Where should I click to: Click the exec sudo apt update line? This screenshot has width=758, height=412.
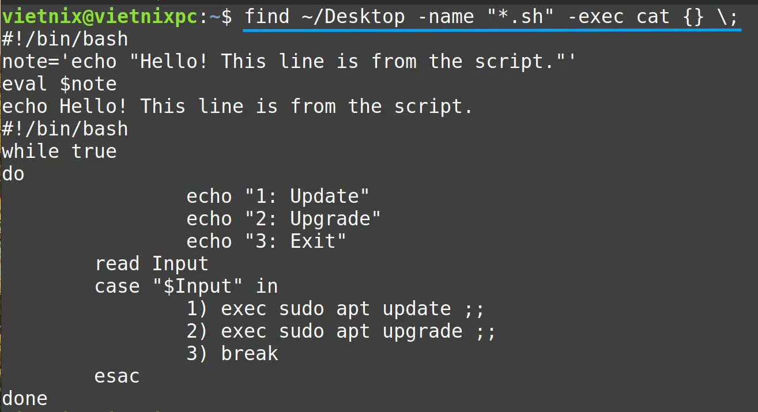[x=335, y=309]
